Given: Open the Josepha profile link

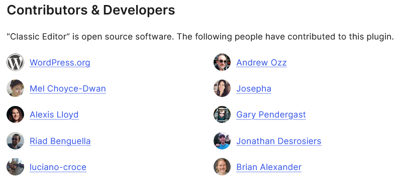Looking at the screenshot, I should click(x=254, y=88).
